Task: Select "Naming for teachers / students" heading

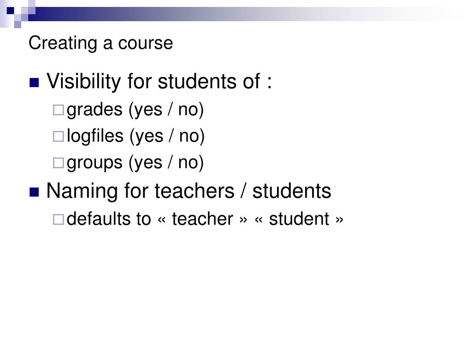Action: click(x=189, y=191)
